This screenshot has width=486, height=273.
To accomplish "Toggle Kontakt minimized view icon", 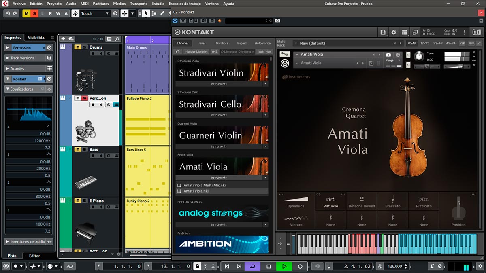I will coord(415,32).
